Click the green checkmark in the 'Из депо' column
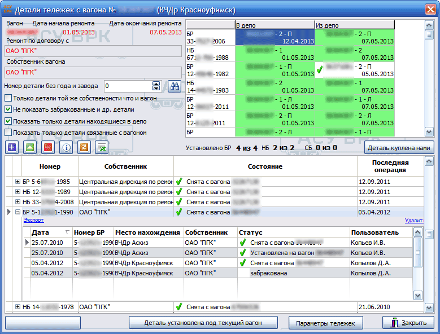 (x=320, y=70)
